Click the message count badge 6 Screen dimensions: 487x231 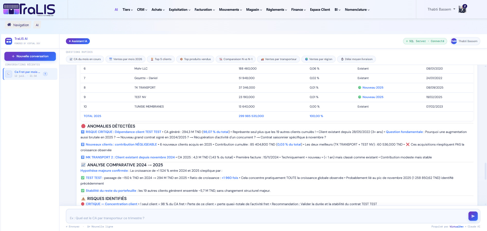coord(45,74)
